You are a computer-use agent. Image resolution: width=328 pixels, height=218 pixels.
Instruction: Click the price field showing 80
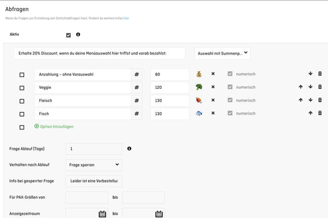[170, 75]
